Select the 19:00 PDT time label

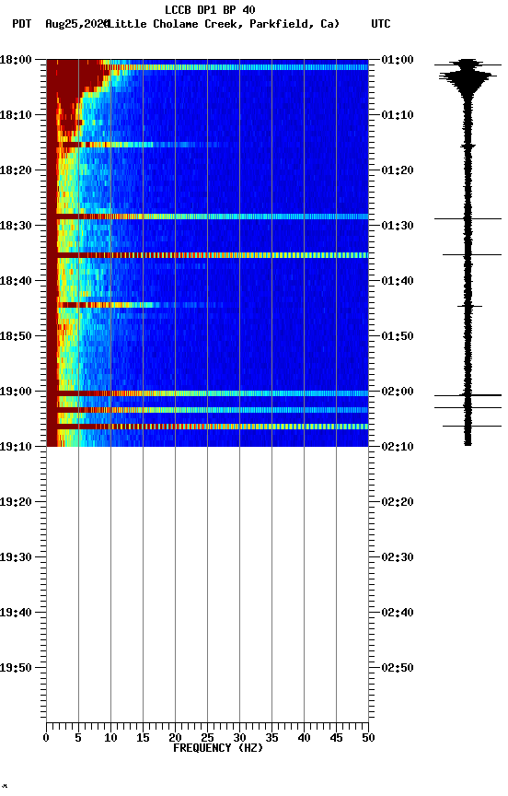pos(16,392)
